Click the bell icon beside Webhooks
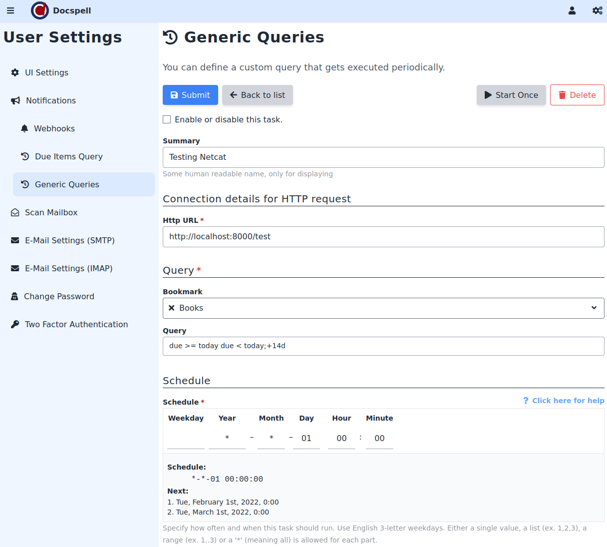 point(24,128)
